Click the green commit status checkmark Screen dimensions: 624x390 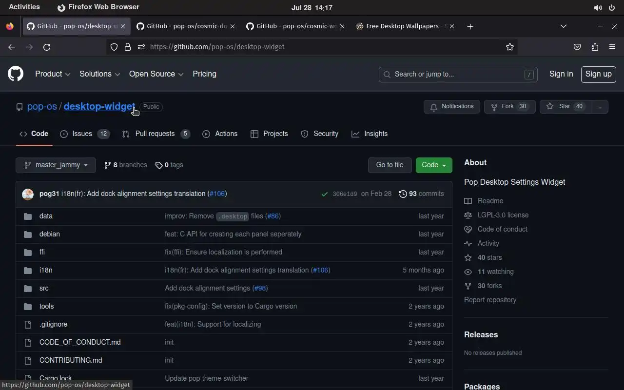(x=325, y=194)
